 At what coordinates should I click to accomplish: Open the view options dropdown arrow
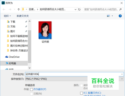[x=112, y=16]
